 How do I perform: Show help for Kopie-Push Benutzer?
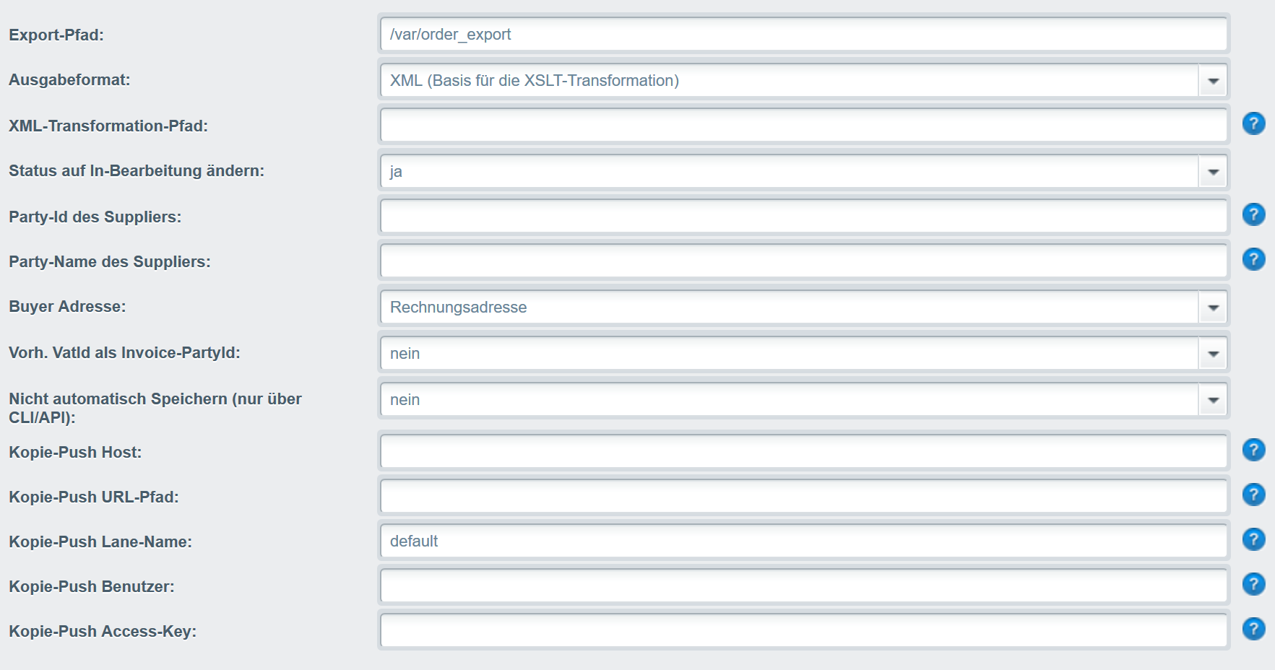[1253, 584]
